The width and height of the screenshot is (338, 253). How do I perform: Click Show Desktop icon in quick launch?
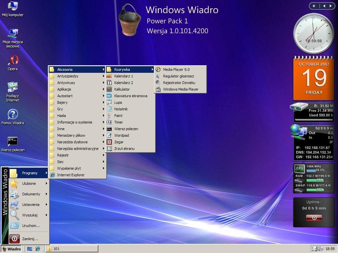click(x=30, y=249)
